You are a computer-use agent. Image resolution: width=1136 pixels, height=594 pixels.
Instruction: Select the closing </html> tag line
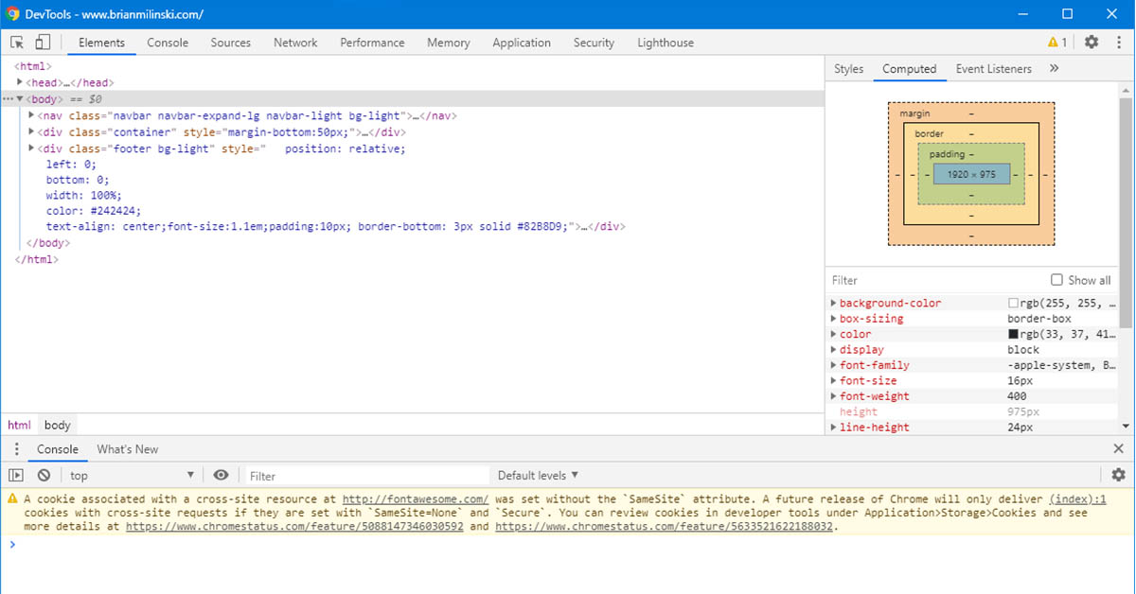point(36,259)
